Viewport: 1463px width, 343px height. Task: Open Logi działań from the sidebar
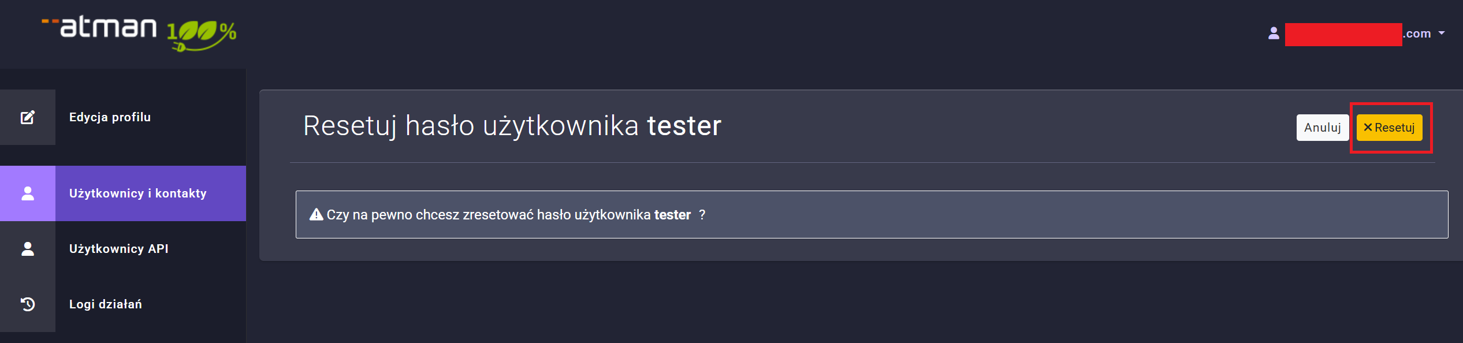105,304
